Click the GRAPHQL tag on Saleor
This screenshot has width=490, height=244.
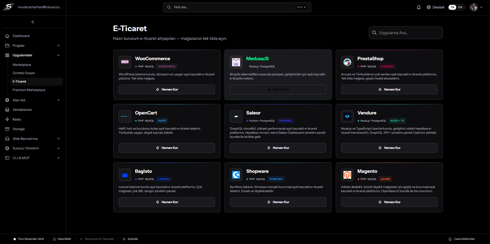[286, 121]
